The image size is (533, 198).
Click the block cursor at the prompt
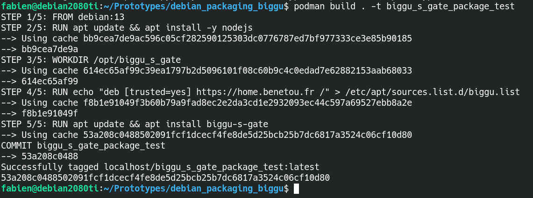pos(296,189)
